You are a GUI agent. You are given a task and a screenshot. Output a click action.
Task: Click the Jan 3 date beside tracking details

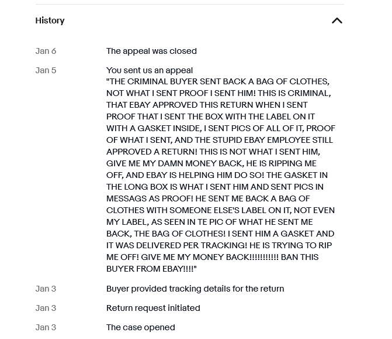46,289
